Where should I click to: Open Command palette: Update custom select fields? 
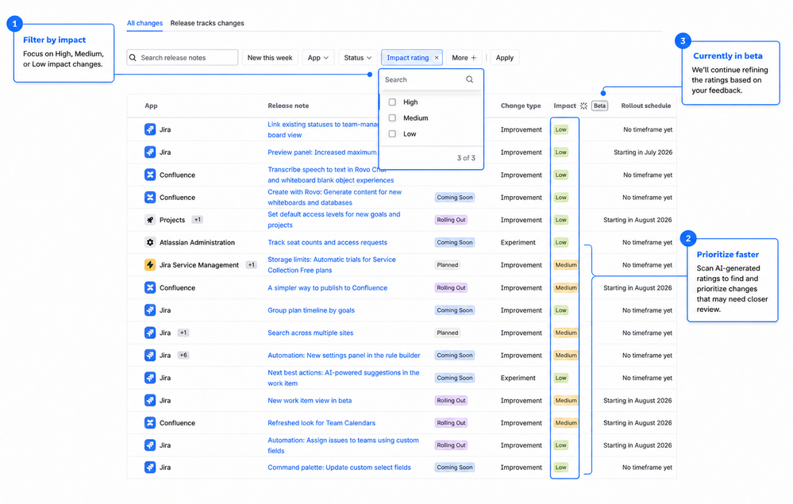pos(339,467)
